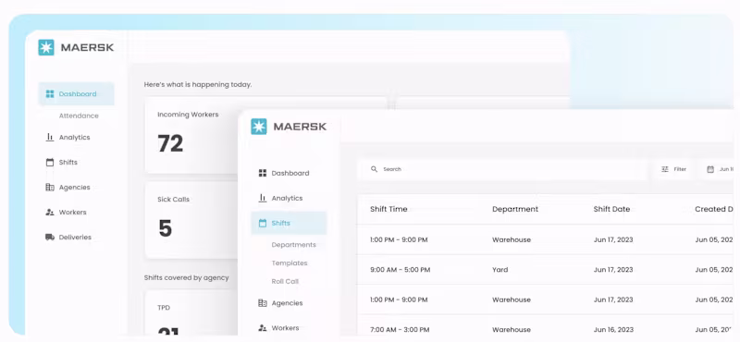This screenshot has height=342, width=740.
Task: Click the Agencies building icon in the front window
Action: [x=263, y=303]
